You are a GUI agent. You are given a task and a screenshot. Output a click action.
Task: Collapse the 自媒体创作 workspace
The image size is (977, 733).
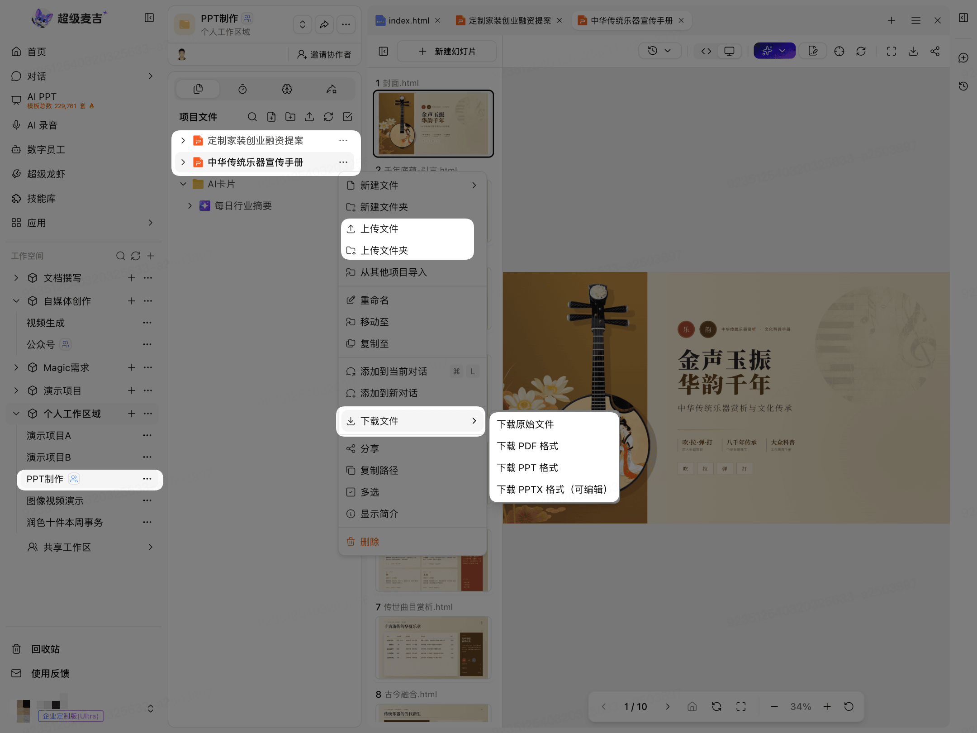point(16,301)
